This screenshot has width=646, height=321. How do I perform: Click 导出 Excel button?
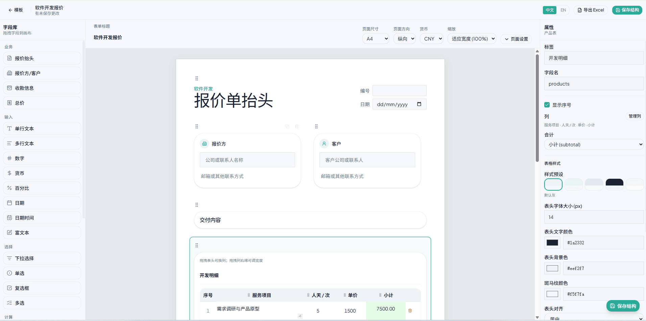[591, 10]
